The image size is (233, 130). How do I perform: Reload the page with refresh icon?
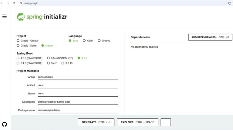pos(14,3)
